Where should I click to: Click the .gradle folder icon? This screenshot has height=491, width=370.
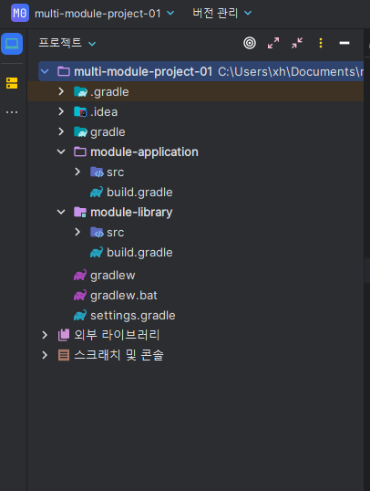(x=80, y=92)
